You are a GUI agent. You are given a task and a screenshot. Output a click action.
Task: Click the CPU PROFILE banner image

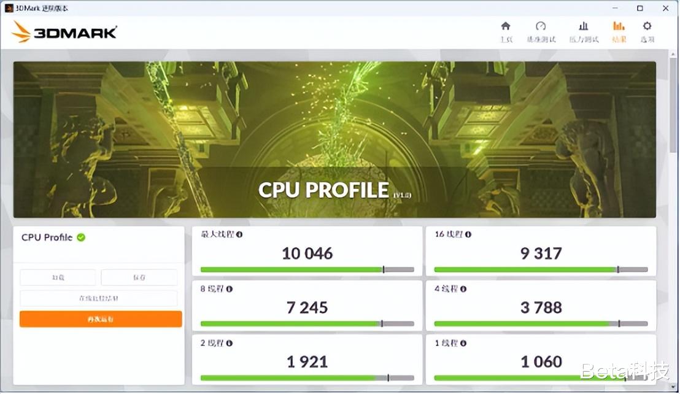point(334,139)
